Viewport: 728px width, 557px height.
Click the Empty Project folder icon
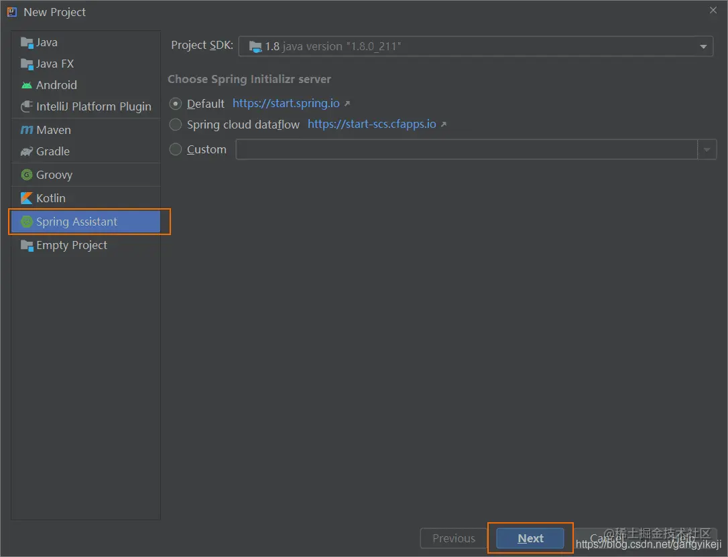[27, 245]
